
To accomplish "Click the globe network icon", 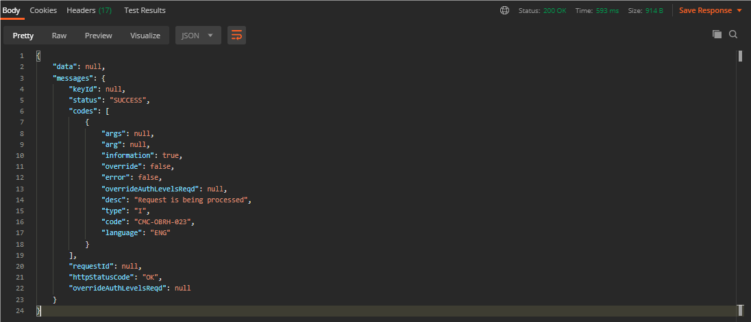I will tap(504, 10).
